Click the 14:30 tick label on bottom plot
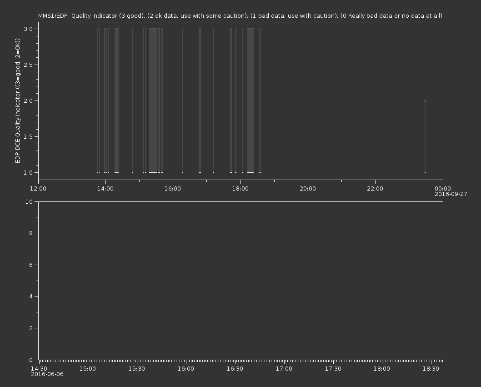 tap(39, 369)
